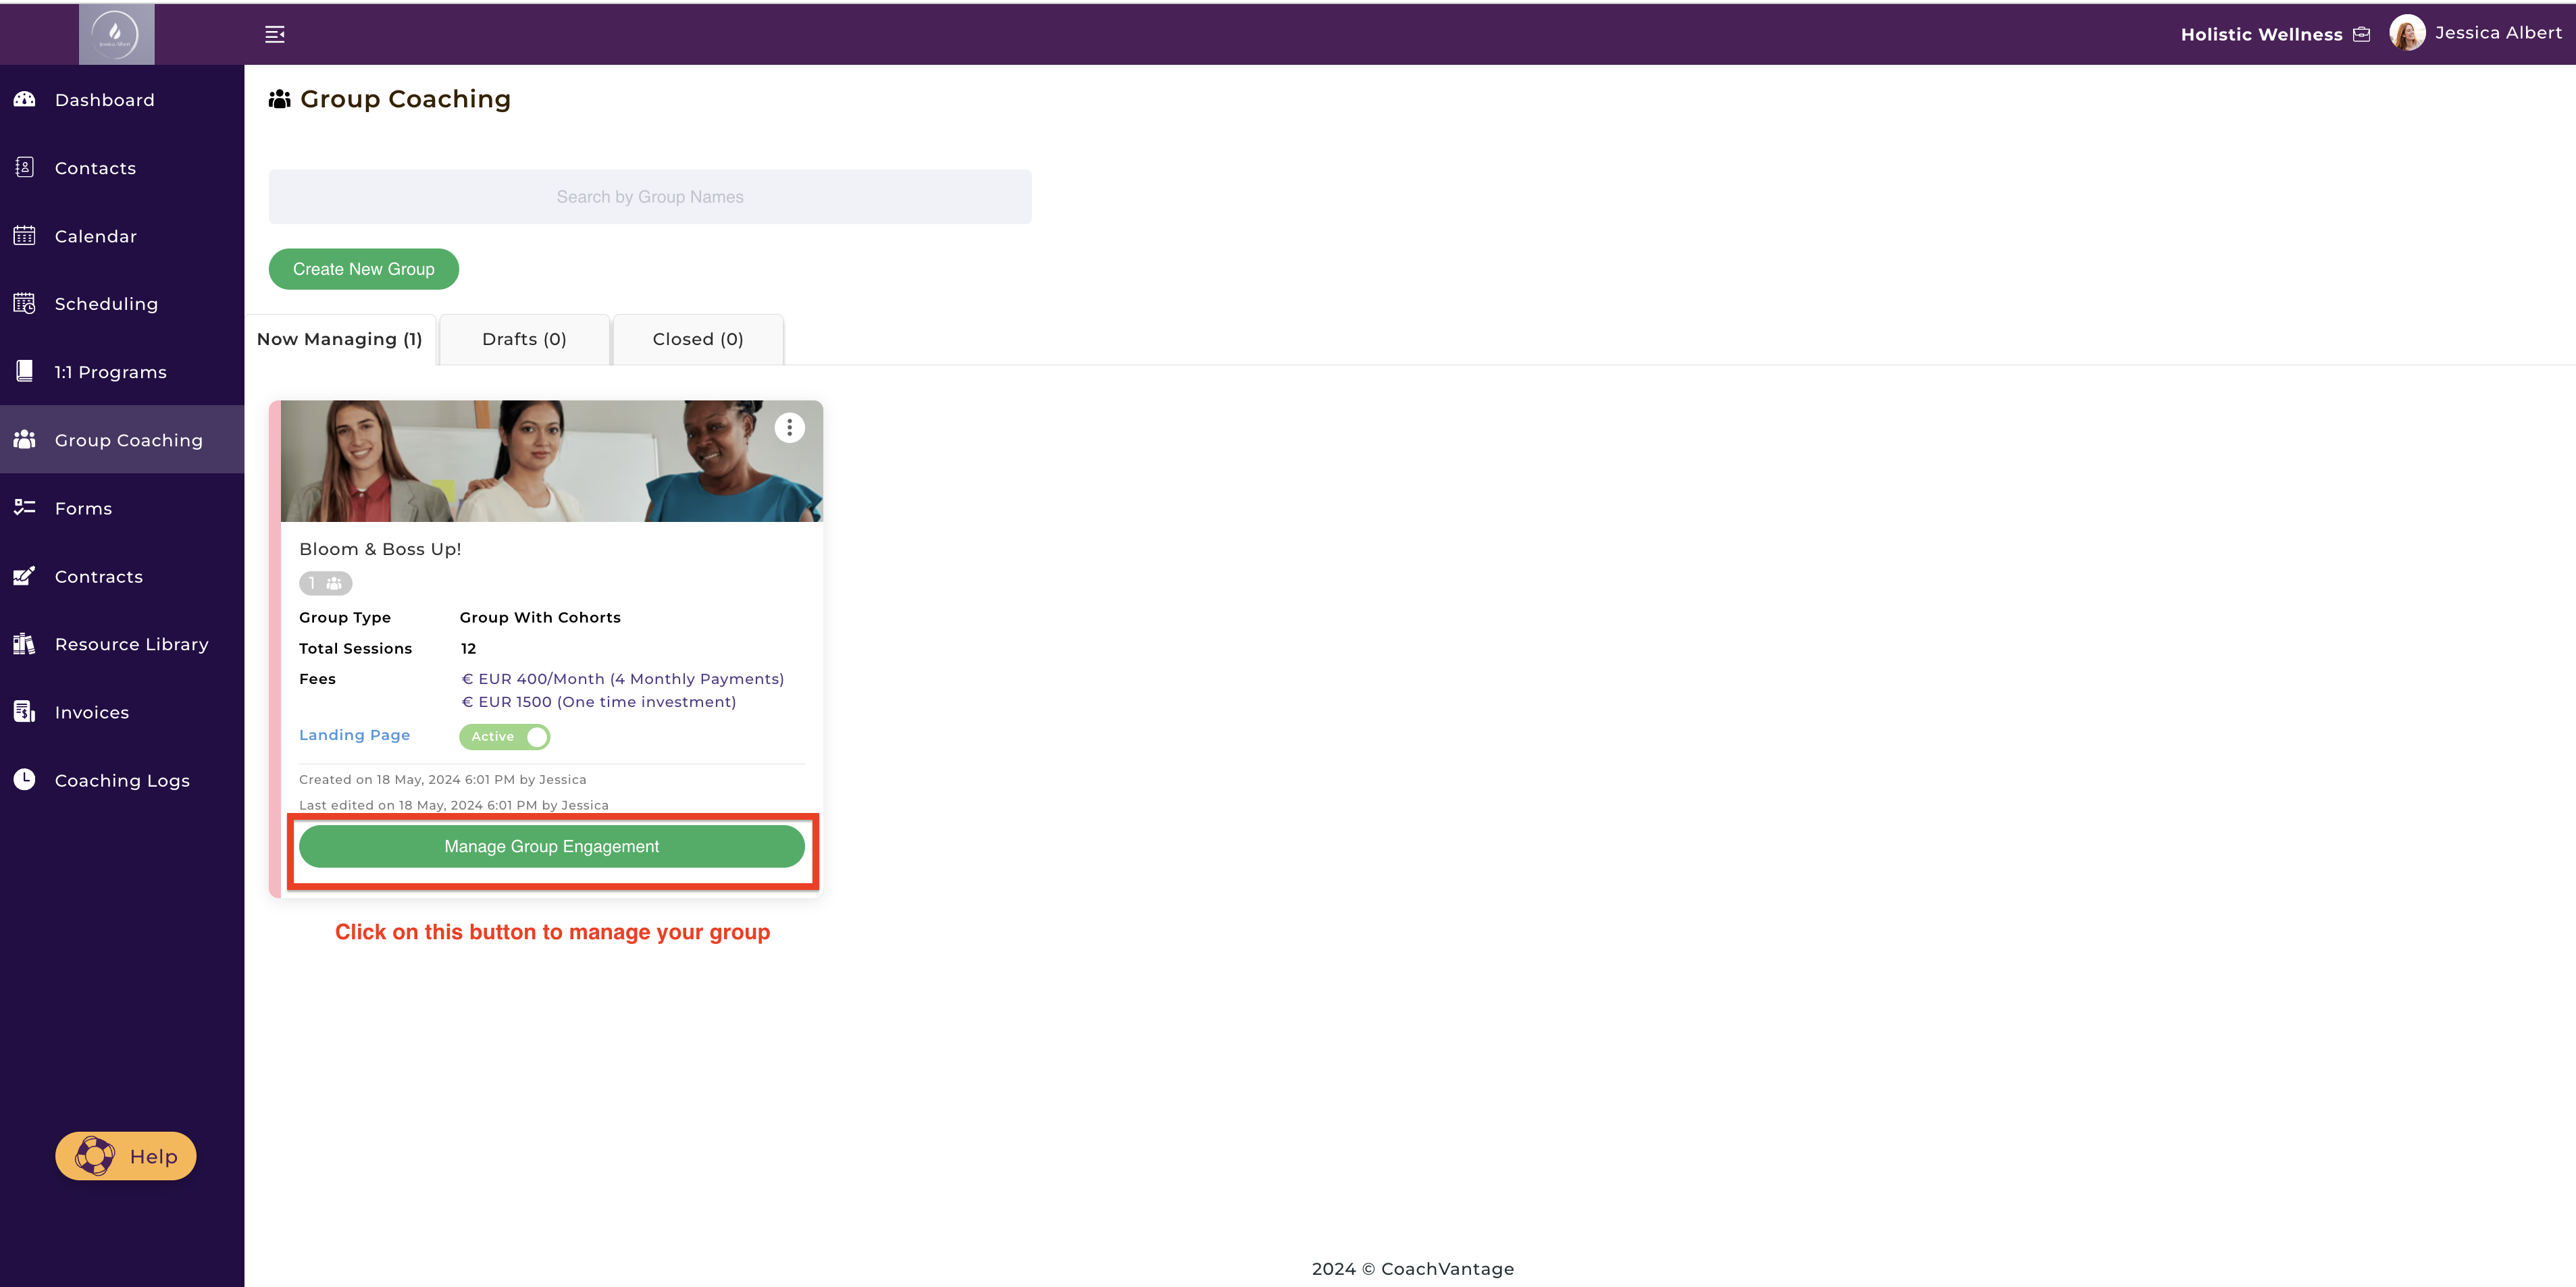Click the Search by Group Names field
The height and width of the screenshot is (1287, 2576).
pos(650,197)
